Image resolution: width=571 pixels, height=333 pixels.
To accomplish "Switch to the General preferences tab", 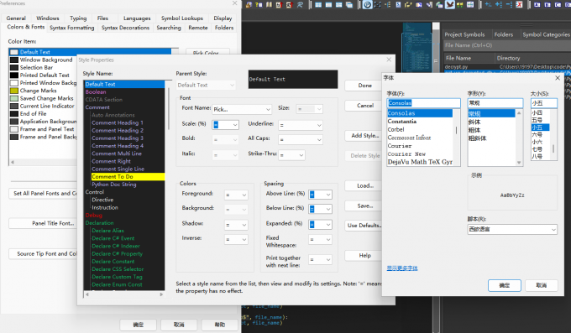I will click(16, 18).
